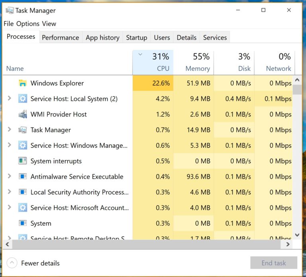Screen dimensions: 306x277
Task: Open the Details tab
Action: point(186,37)
